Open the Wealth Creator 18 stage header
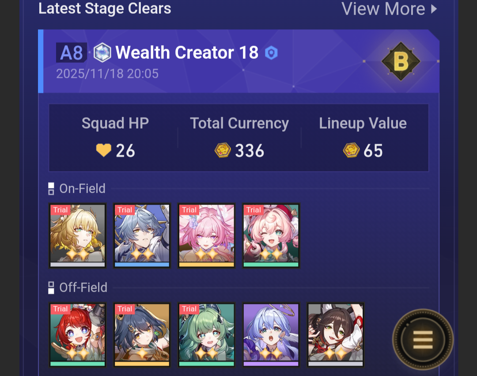This screenshot has width=477, height=376. [238, 61]
